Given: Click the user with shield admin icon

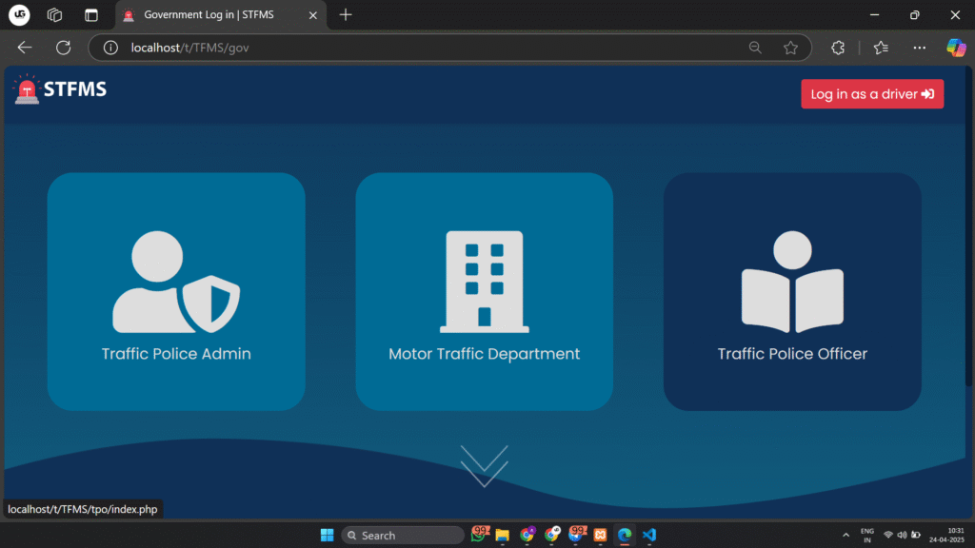Looking at the screenshot, I should 176,282.
